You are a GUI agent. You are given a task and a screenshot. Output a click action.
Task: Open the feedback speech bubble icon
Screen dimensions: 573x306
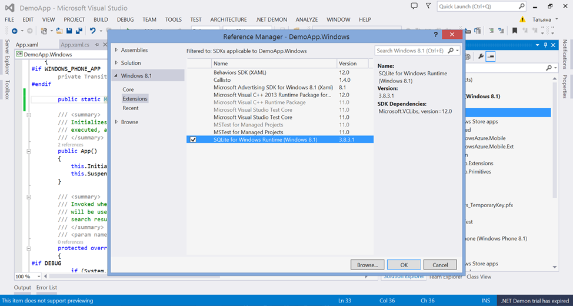point(414,6)
